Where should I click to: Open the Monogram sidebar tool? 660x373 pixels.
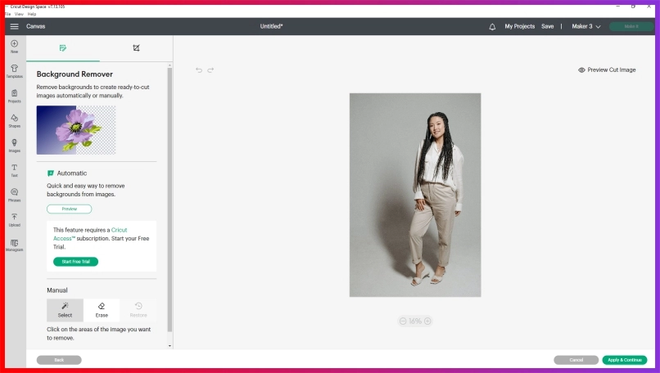tap(14, 245)
